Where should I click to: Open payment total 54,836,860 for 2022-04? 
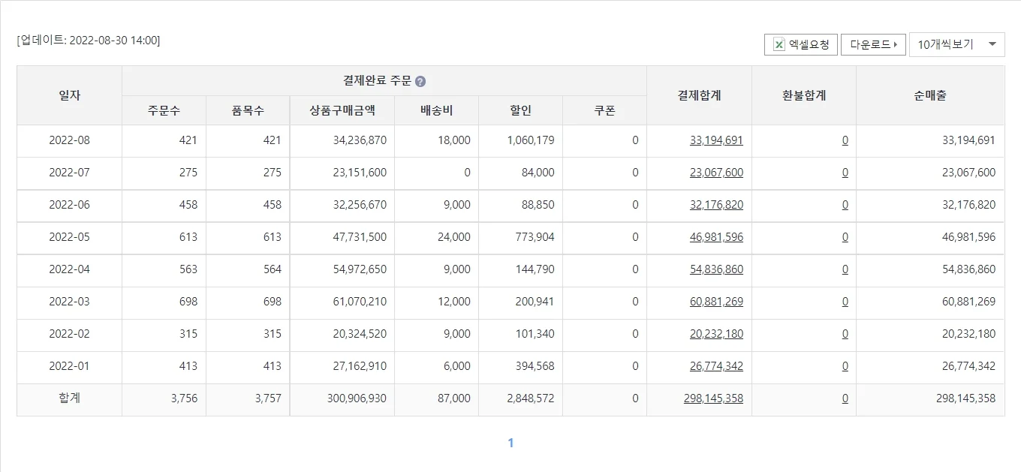coord(715,269)
